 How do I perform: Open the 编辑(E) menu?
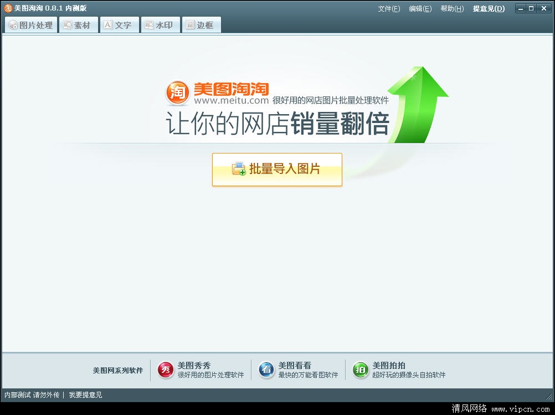pos(420,8)
